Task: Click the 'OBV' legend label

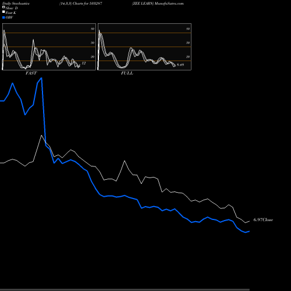Action: (9, 17)
